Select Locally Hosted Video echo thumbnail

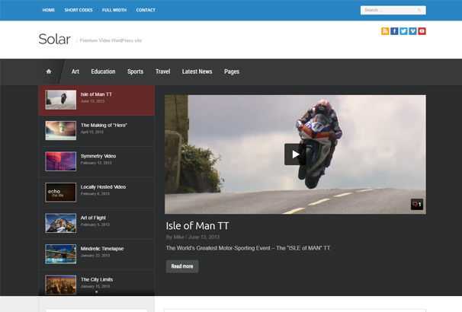pos(61,193)
